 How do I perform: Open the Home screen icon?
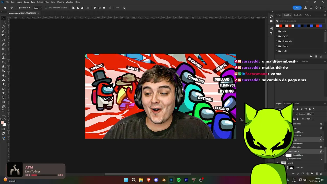coord(5,8)
